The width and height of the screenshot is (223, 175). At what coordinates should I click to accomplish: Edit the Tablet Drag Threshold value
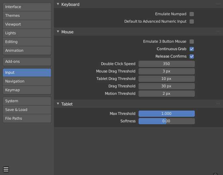pyautogui.click(x=167, y=79)
